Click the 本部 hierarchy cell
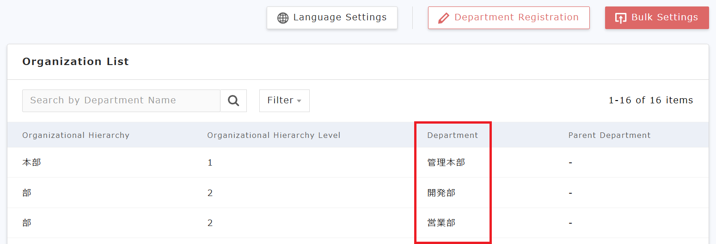Viewport: 716px width, 244px height. tap(31, 162)
